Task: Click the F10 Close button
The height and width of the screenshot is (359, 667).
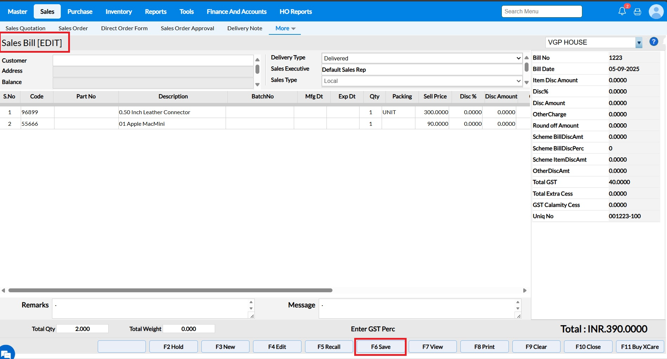Action: [588, 347]
